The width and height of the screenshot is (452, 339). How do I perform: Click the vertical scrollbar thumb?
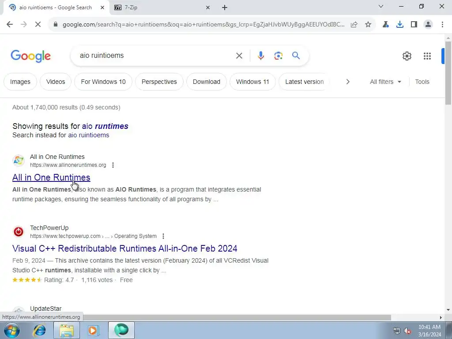click(448, 73)
